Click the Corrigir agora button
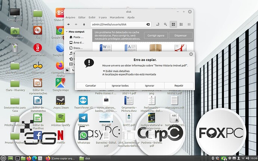The width and height of the screenshot is (258, 161). point(156,35)
